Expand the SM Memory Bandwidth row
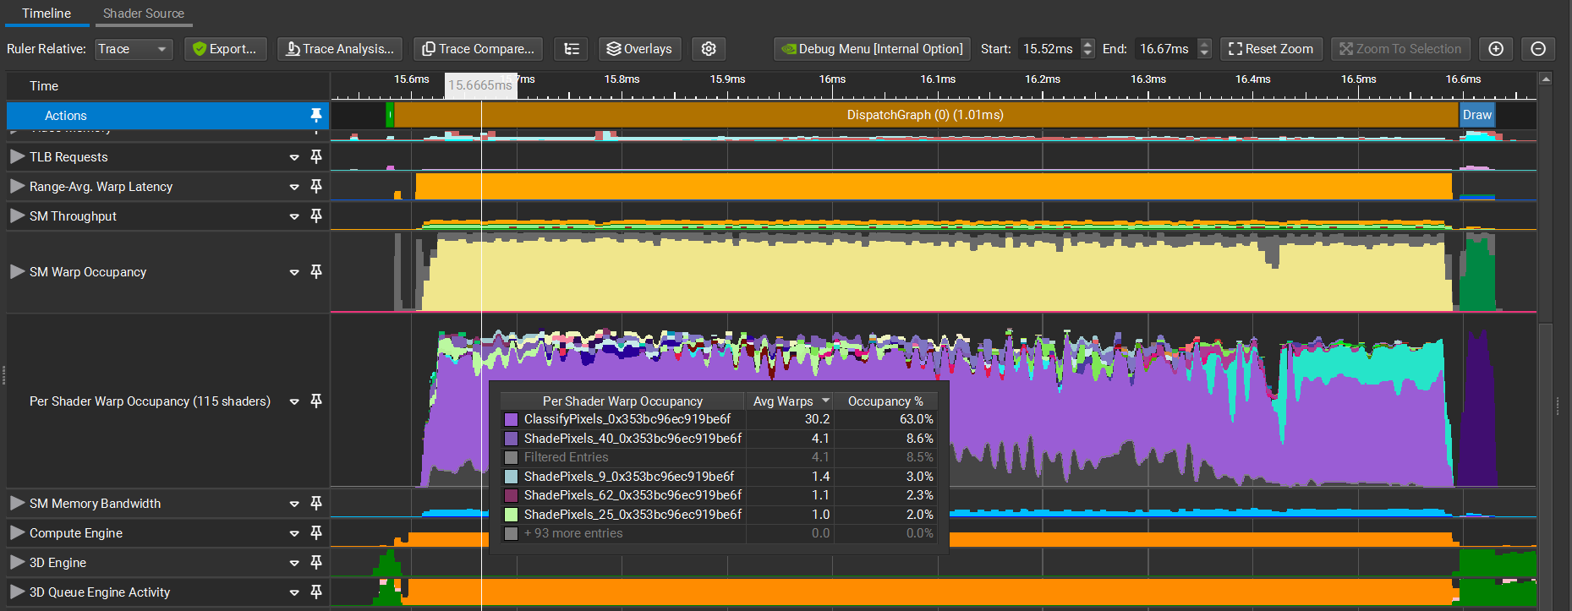This screenshot has height=611, width=1572. coord(17,503)
